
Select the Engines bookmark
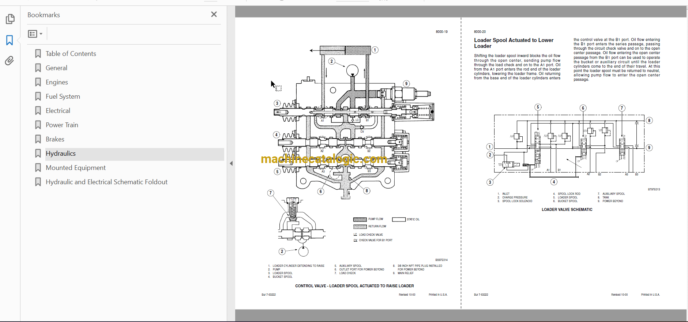click(57, 82)
